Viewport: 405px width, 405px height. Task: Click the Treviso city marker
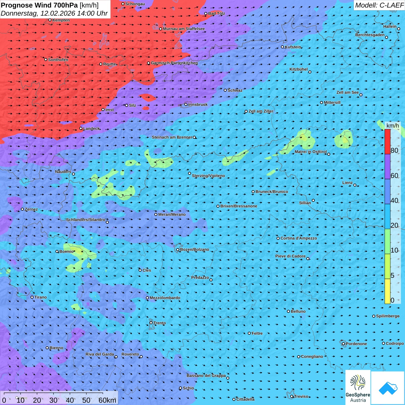(x=292, y=396)
